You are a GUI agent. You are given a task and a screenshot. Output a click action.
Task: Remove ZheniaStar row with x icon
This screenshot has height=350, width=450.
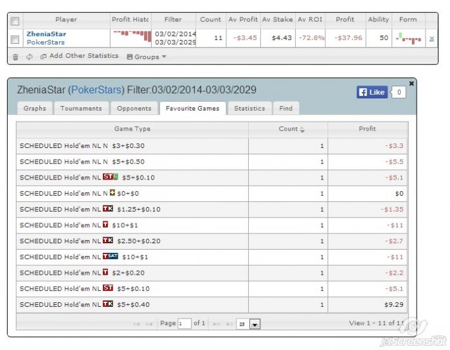tap(431, 39)
